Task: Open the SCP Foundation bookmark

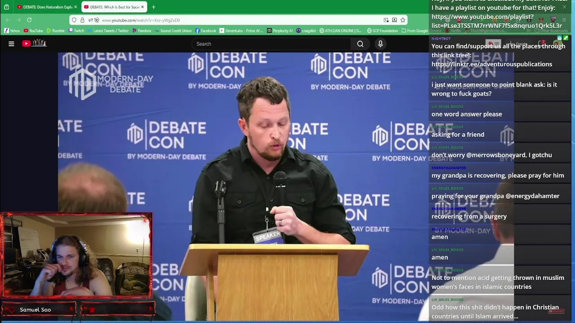Action: coord(382,31)
